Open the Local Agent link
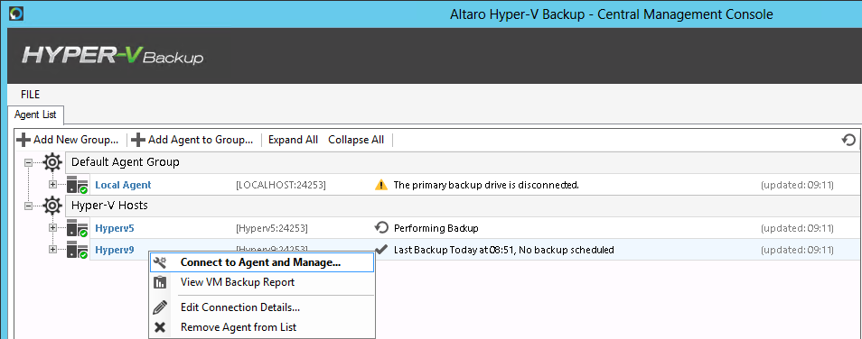The image size is (862, 339). [x=123, y=186]
